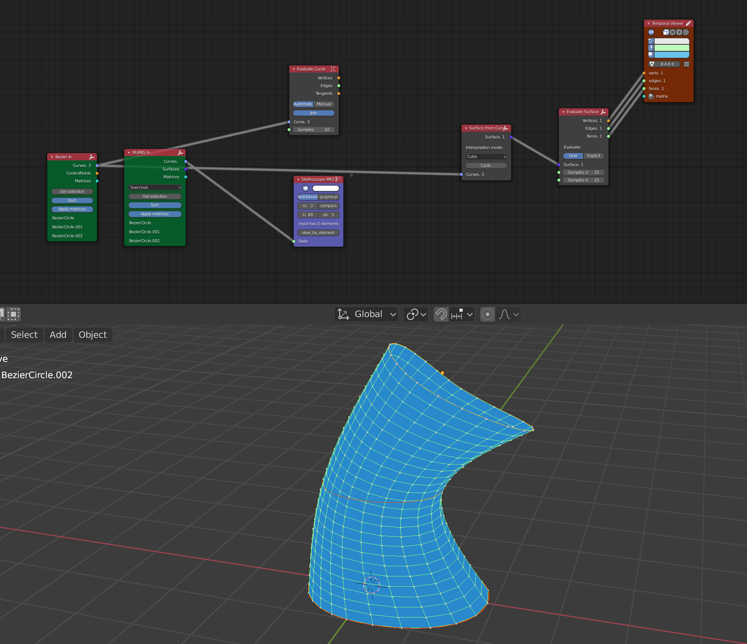The width and height of the screenshot is (747, 644).
Task: Open the Sverchok dropdown in NURBS In
Action: 155,188
